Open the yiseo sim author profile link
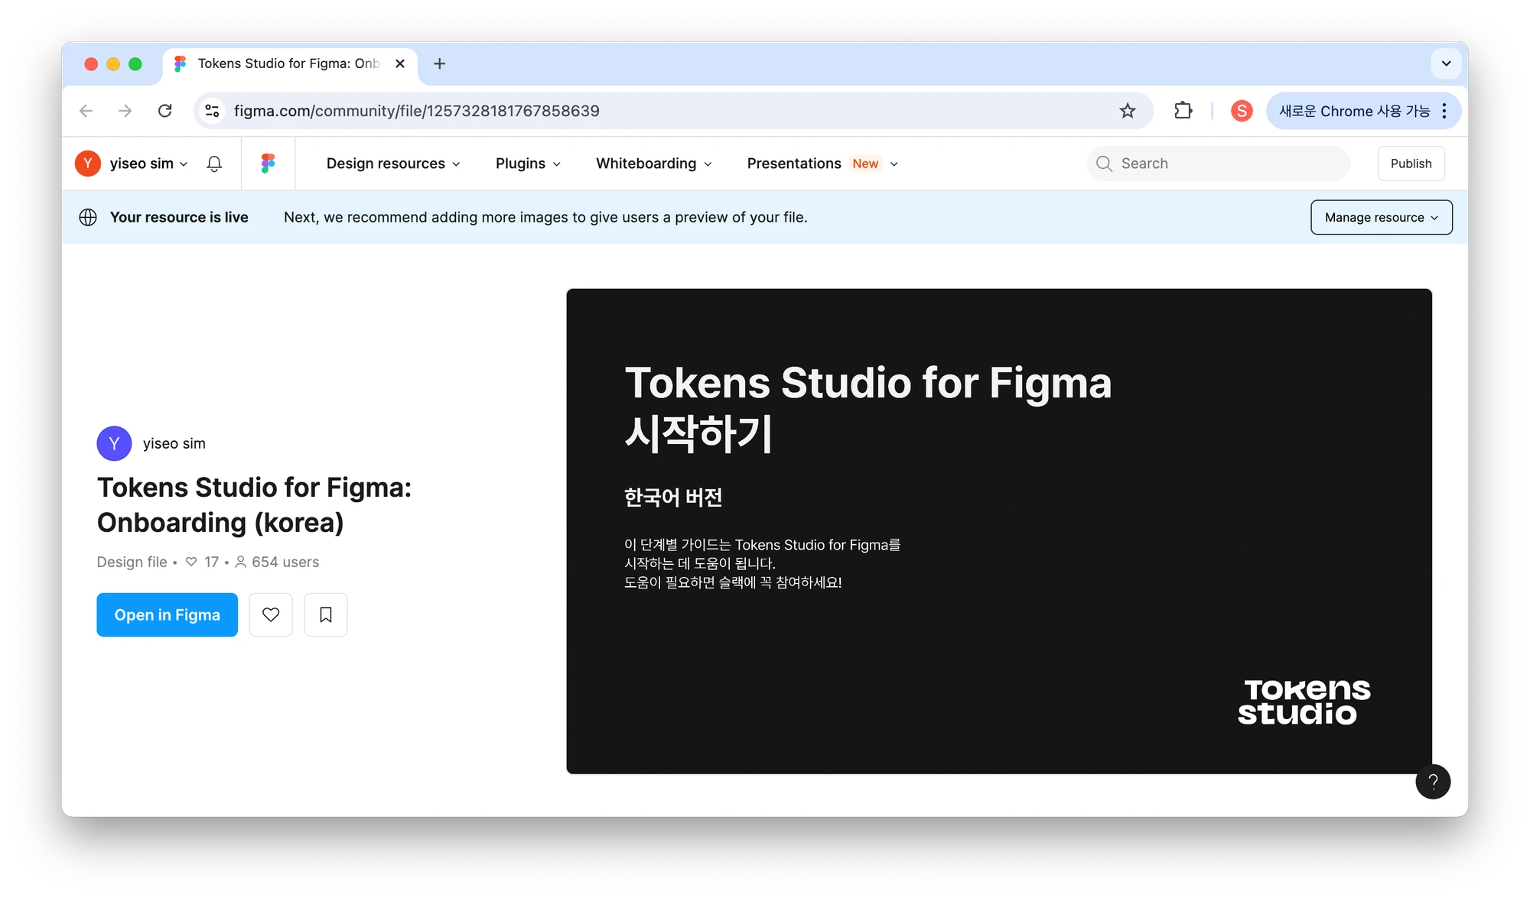The width and height of the screenshot is (1530, 898). coord(174,443)
